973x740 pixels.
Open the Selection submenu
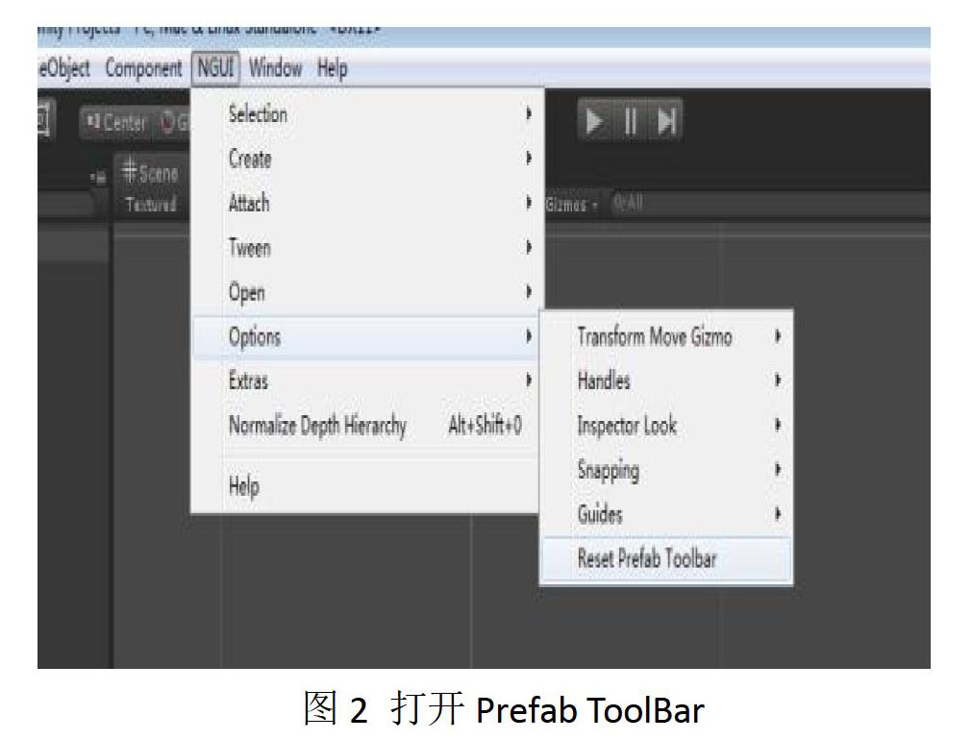(367, 114)
